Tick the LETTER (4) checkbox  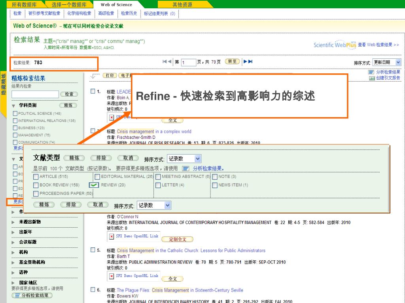158,185
